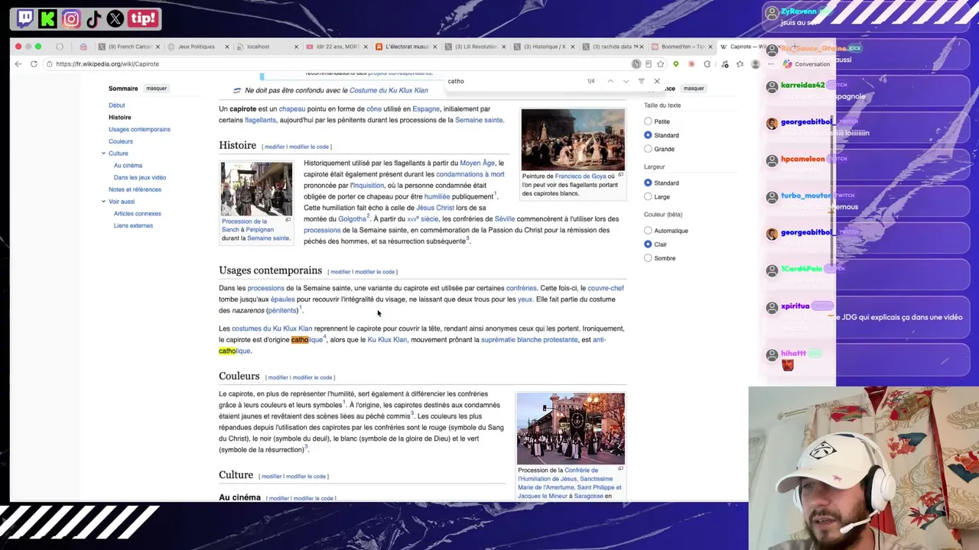Image resolution: width=979 pixels, height=550 pixels.
Task: Select Petite text size
Action: point(648,121)
